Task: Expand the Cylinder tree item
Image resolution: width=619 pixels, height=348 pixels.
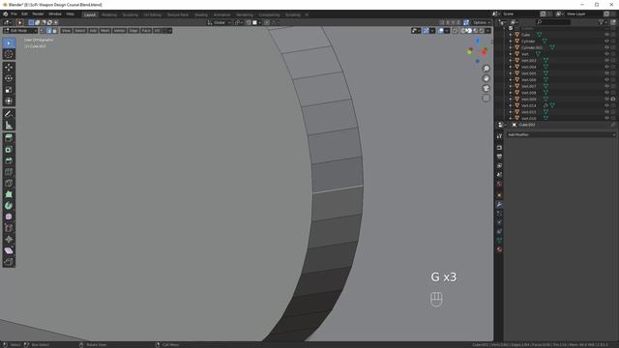Action: tap(511, 41)
